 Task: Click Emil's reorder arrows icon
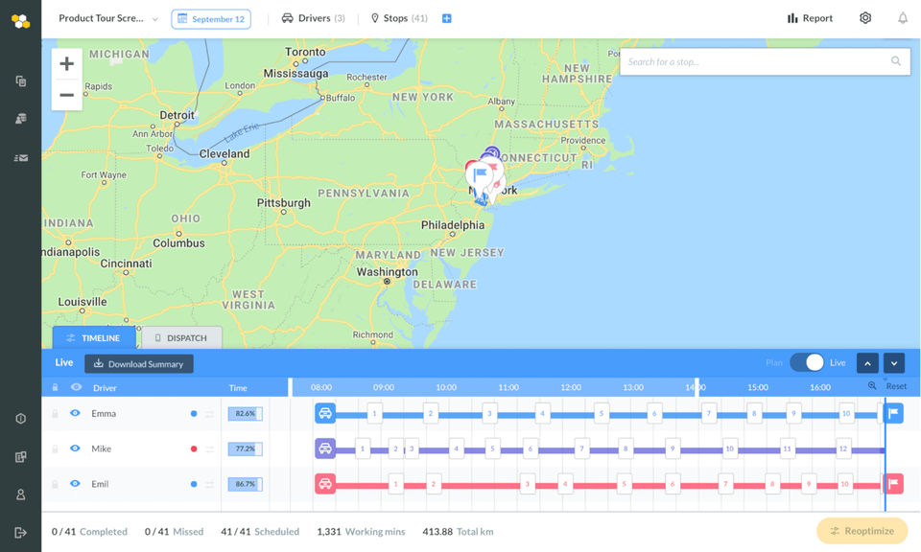pos(210,485)
